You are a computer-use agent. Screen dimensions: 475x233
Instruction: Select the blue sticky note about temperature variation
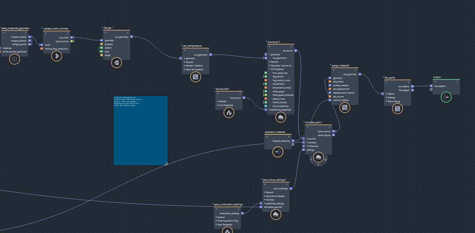[x=140, y=130]
